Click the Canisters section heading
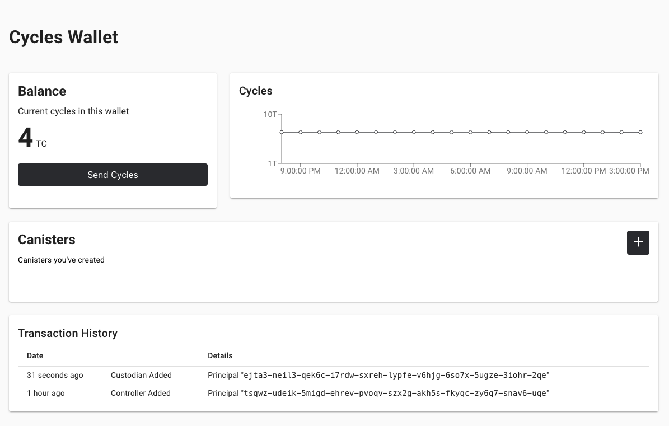This screenshot has width=669, height=426. coord(46,240)
